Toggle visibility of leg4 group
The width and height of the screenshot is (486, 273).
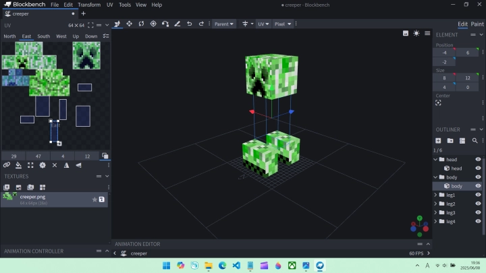pos(478,221)
